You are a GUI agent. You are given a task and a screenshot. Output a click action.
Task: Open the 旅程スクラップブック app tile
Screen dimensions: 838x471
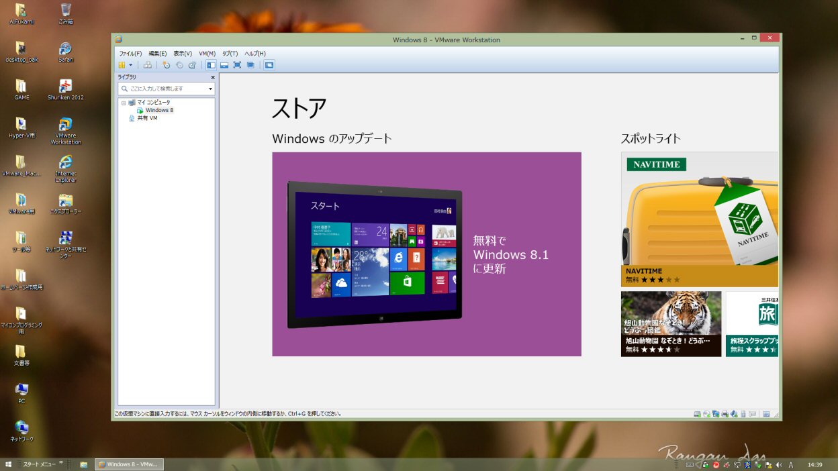click(752, 323)
